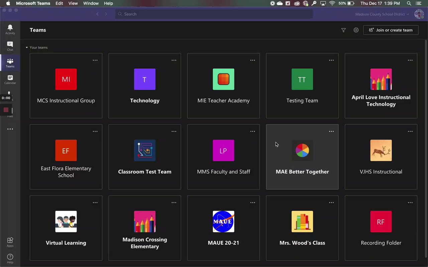
Task: Click the Creative Cloud menu bar icon
Action: click(x=297, y=3)
